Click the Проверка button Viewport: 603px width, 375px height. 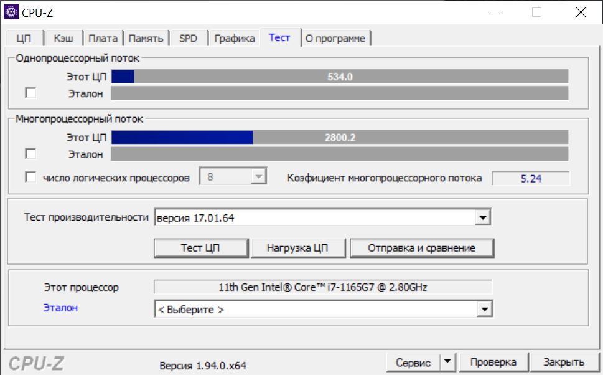pos(493,363)
